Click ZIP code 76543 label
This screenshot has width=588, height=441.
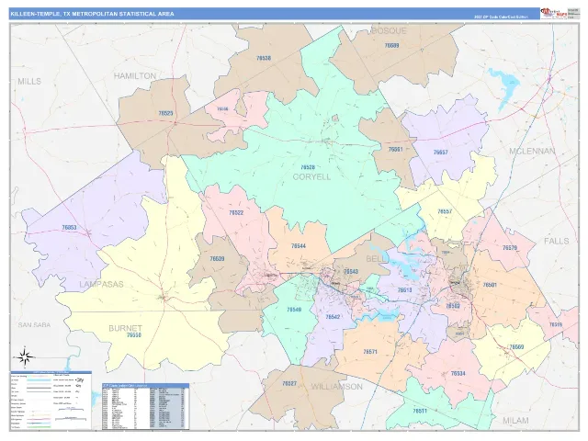click(x=351, y=272)
